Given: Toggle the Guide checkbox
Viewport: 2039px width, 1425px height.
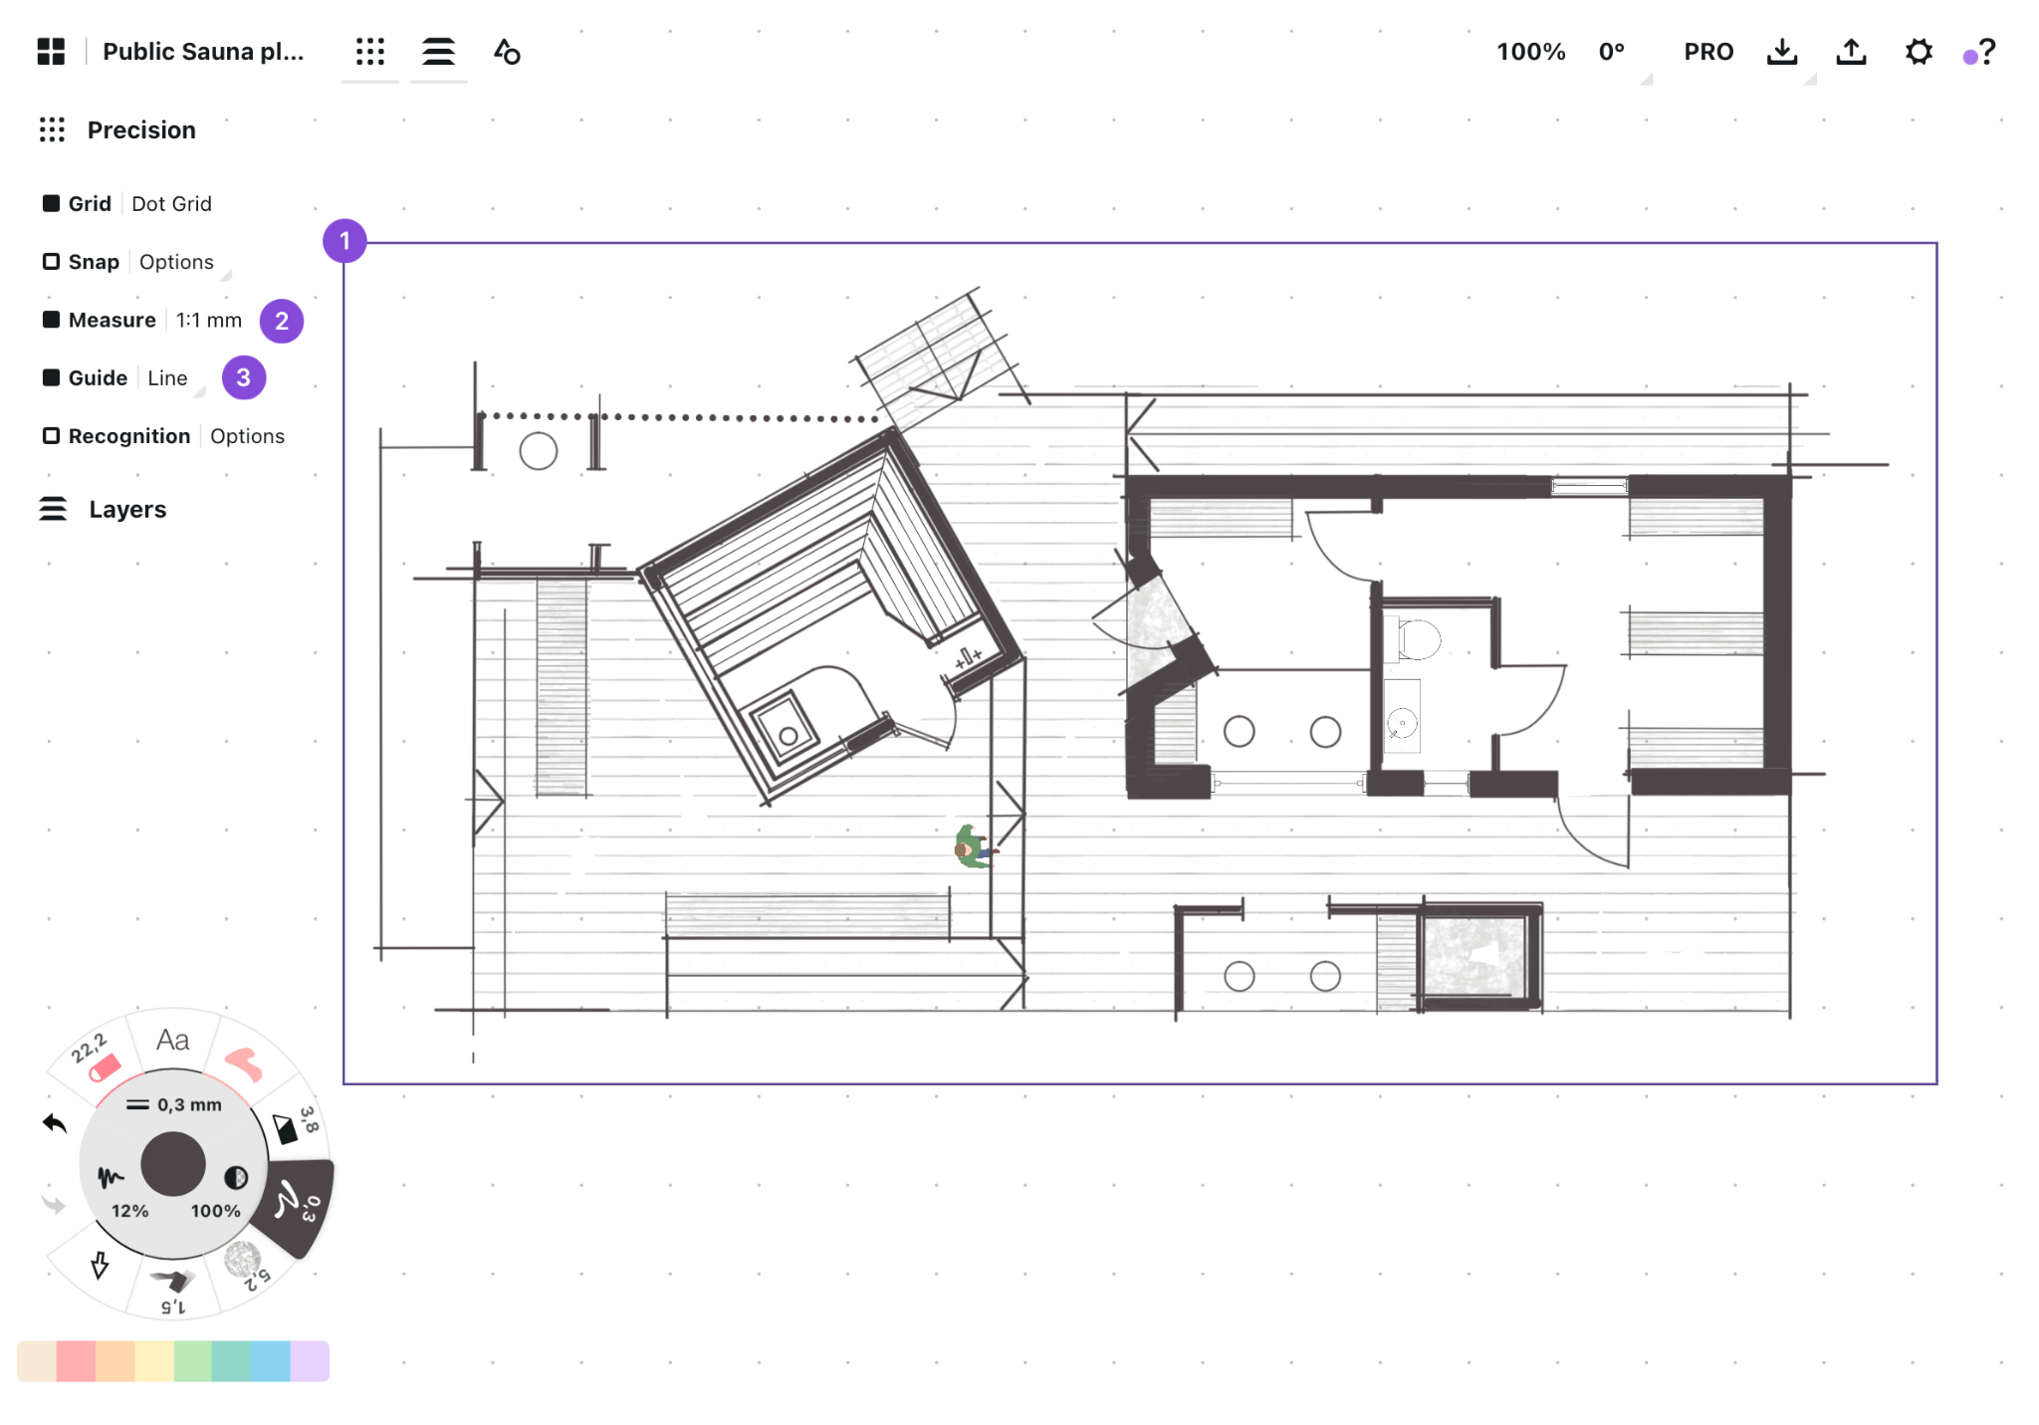Looking at the screenshot, I should click(x=51, y=377).
